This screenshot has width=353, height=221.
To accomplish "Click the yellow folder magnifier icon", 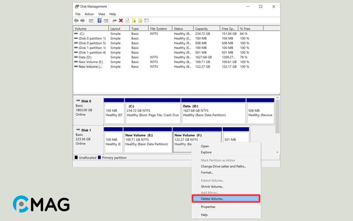I will (x=140, y=21).
